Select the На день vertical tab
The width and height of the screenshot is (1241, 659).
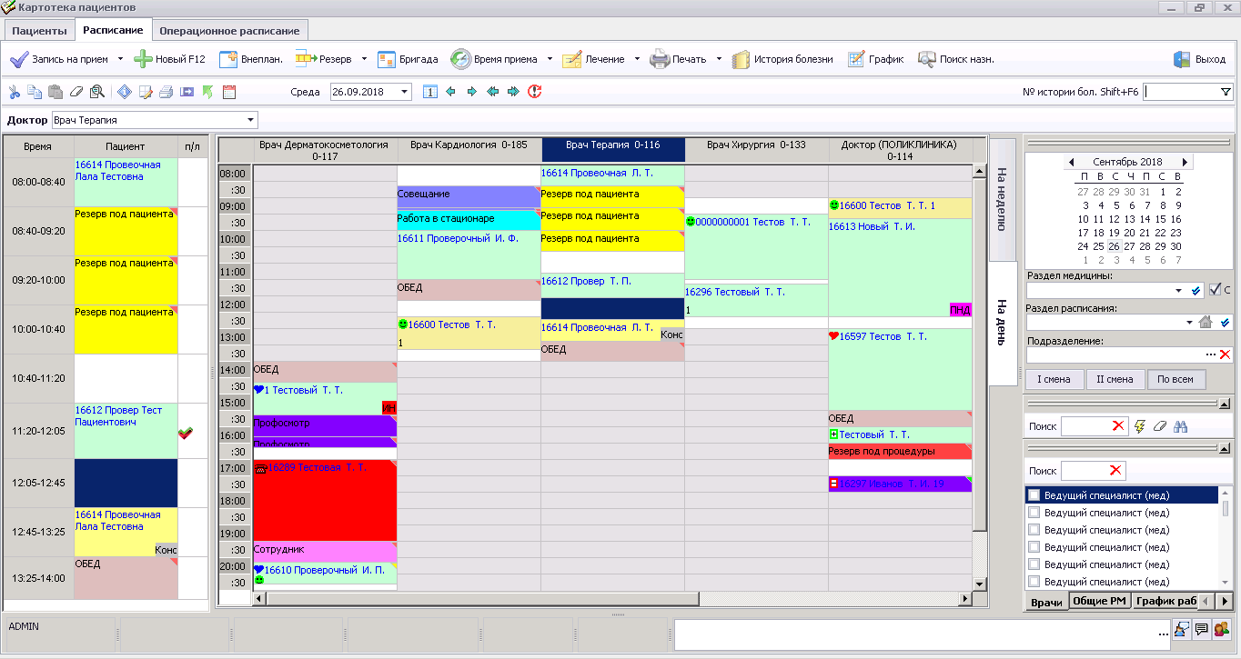click(1002, 324)
